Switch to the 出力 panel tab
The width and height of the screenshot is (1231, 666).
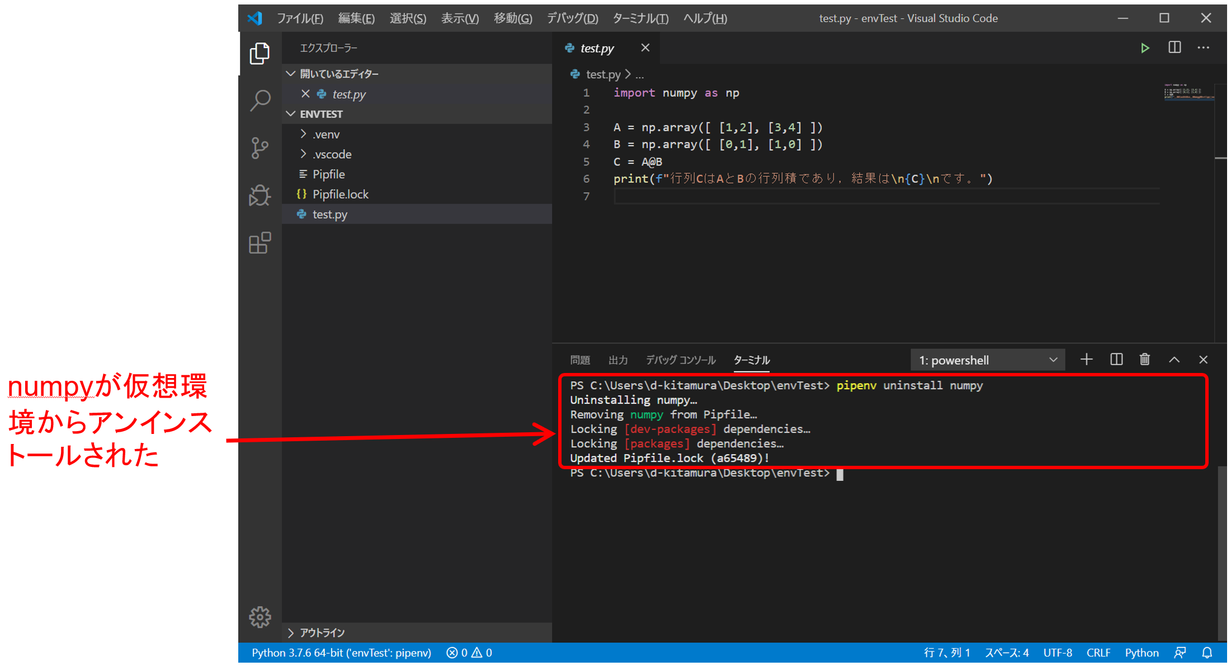(x=618, y=360)
